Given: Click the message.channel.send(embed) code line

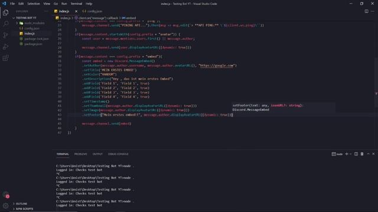Looking at the screenshot, I should [106, 124].
